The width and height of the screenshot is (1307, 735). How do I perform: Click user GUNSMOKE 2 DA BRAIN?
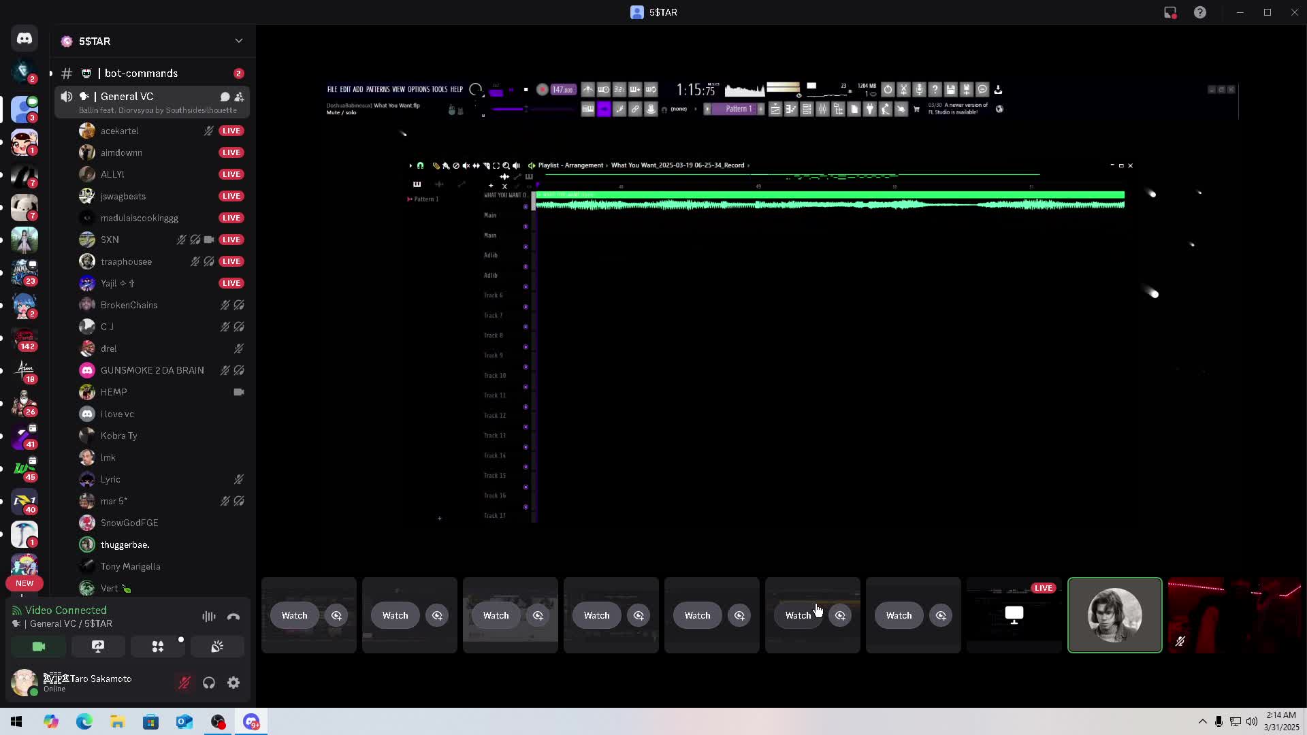click(x=152, y=370)
